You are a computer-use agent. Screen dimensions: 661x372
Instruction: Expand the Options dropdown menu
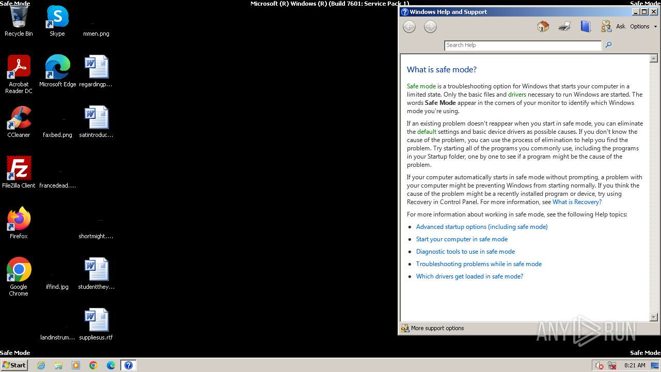pos(643,26)
